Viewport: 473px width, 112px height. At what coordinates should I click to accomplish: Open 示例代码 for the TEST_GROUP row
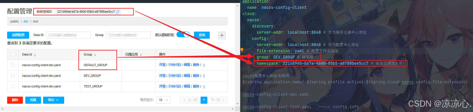tap(174, 86)
